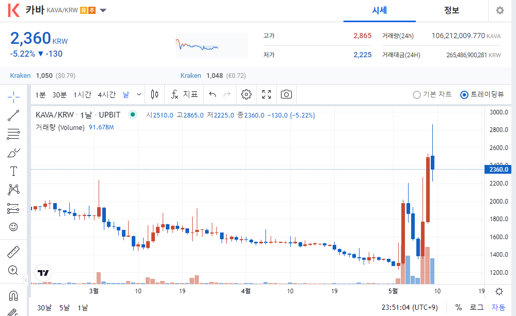The image size is (516, 316).
Task: Select the text annotation tool
Action: pyautogui.click(x=13, y=171)
